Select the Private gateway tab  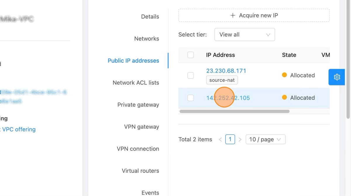(138, 105)
